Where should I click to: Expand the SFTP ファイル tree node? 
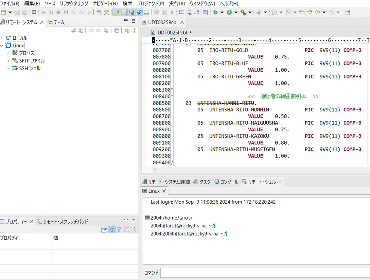click(8, 61)
